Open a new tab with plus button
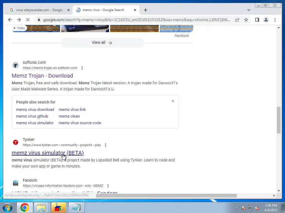This screenshot has width=285, height=213. coord(145,10)
